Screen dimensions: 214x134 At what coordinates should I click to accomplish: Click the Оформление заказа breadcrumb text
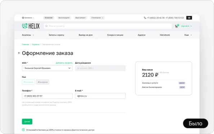pyautogui.click(x=51, y=44)
